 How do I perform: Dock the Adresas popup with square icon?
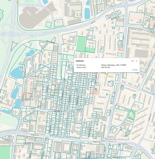coord(132,61)
